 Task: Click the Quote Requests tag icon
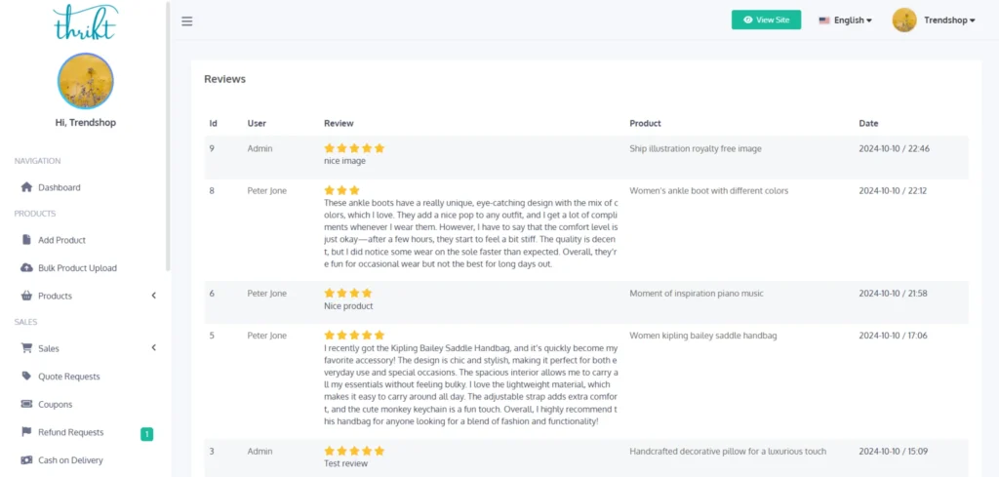27,377
